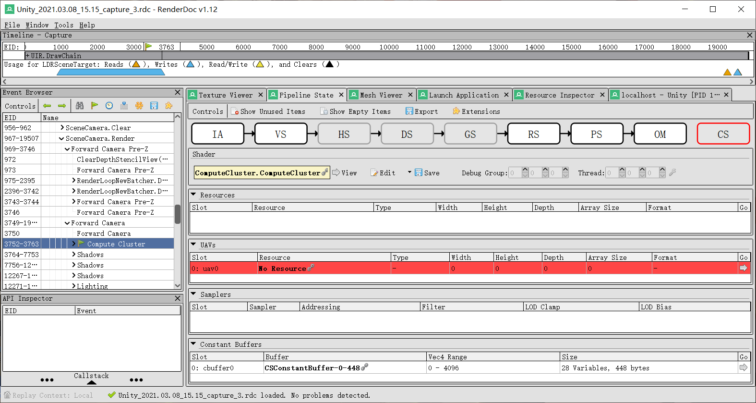Open the Save dropdown arrow in Shader section
756x403 pixels.
(x=409, y=172)
